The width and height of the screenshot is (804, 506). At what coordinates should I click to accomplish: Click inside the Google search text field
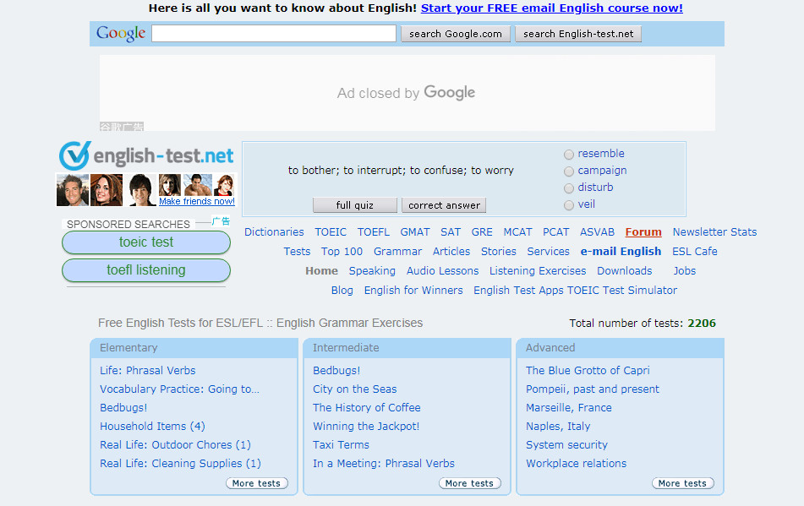pyautogui.click(x=273, y=34)
